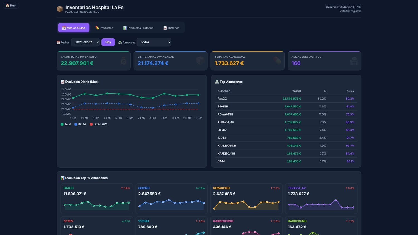
Task: Click the 11.506.971 € value in table
Action: click(x=292, y=99)
